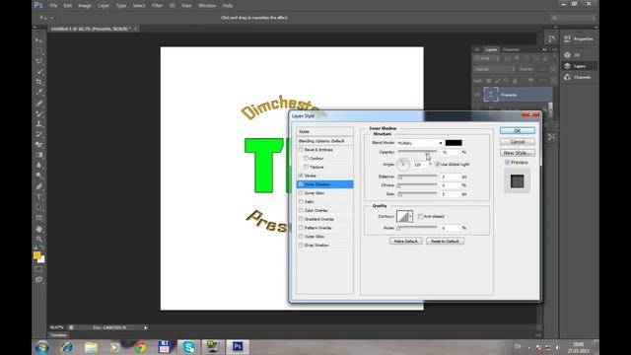Select the Pen tool

pos(39,186)
